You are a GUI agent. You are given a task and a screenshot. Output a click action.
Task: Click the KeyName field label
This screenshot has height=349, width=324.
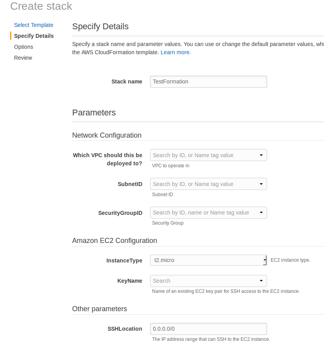[129, 281]
